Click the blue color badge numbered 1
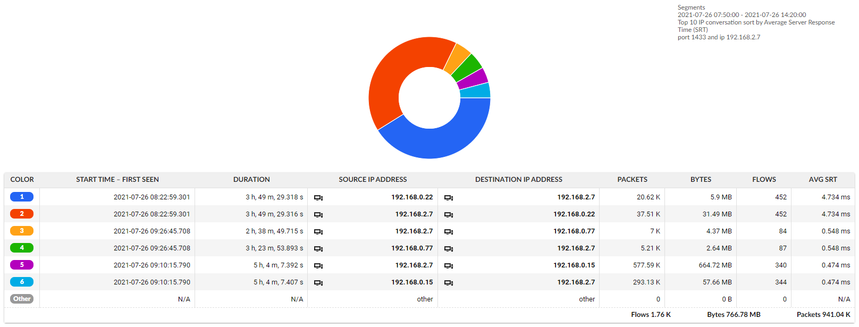The width and height of the screenshot is (859, 327). (x=22, y=197)
